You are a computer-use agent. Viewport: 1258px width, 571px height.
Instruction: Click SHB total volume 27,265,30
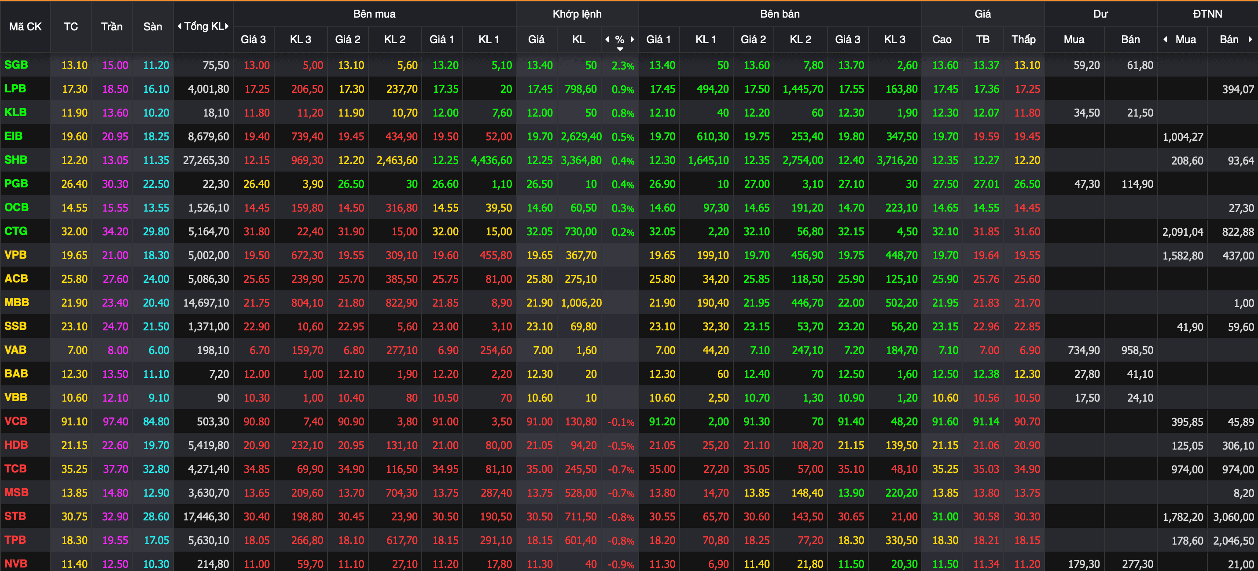pos(206,161)
